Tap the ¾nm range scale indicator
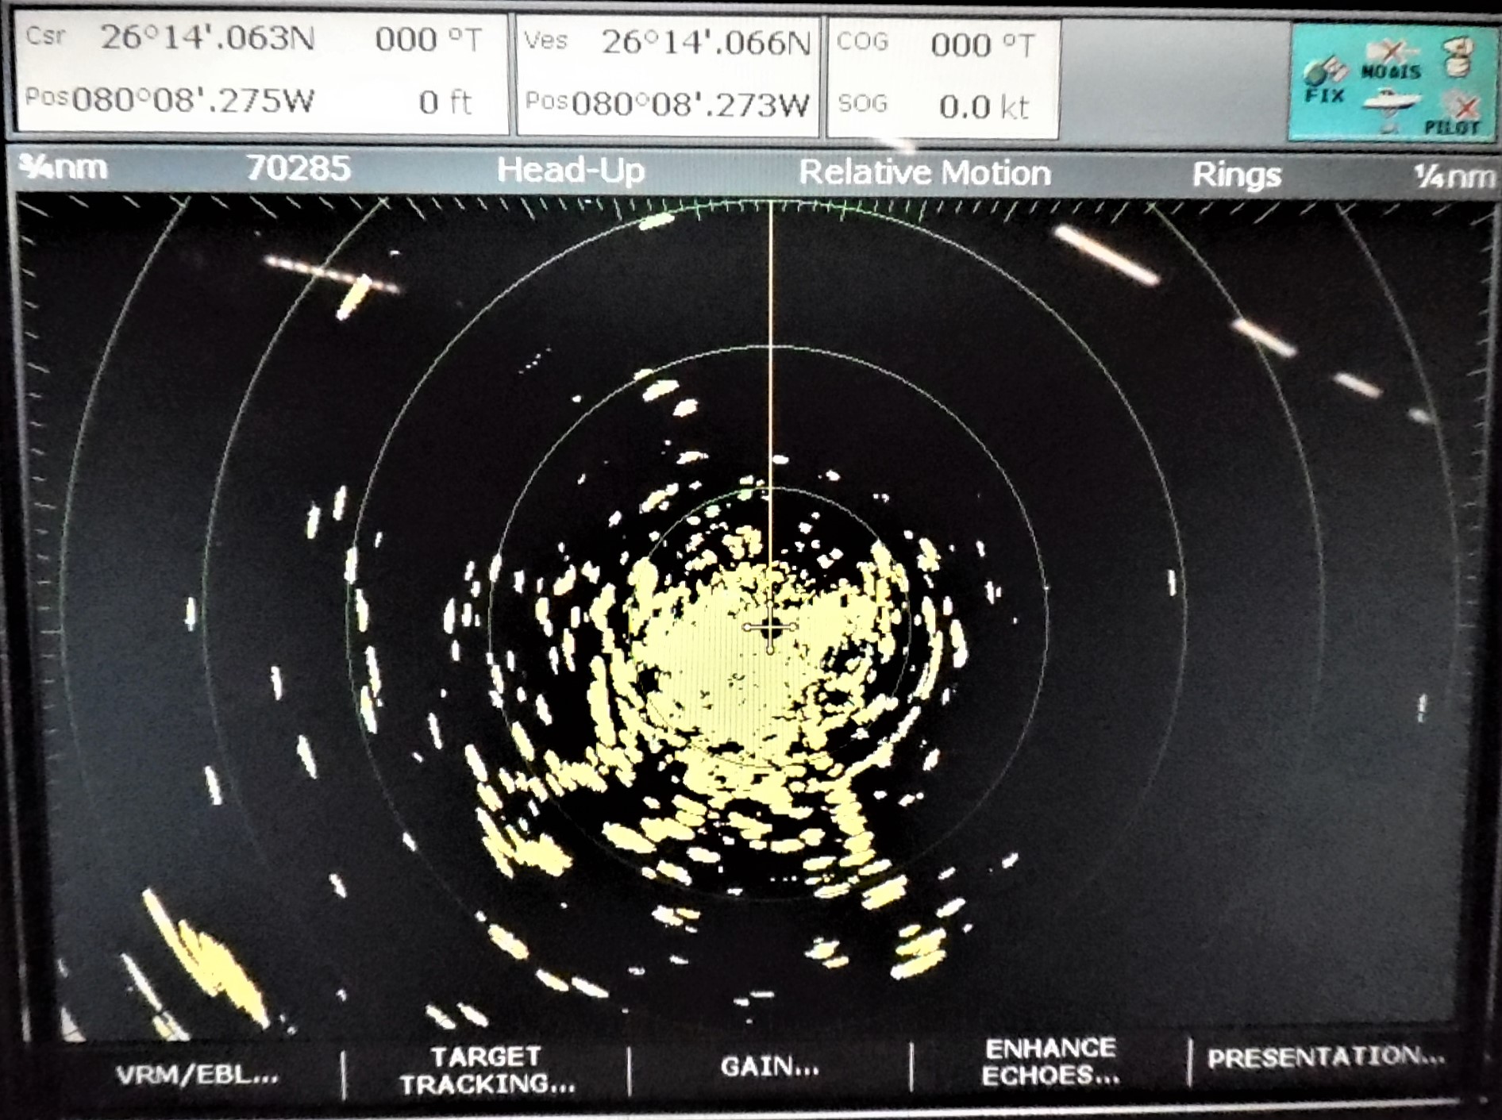The height and width of the screenshot is (1120, 1502). tap(64, 167)
